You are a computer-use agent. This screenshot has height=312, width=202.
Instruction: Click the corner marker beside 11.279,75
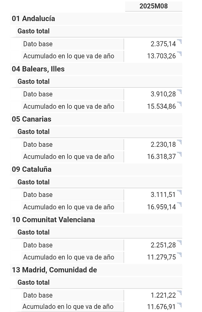click(x=179, y=254)
